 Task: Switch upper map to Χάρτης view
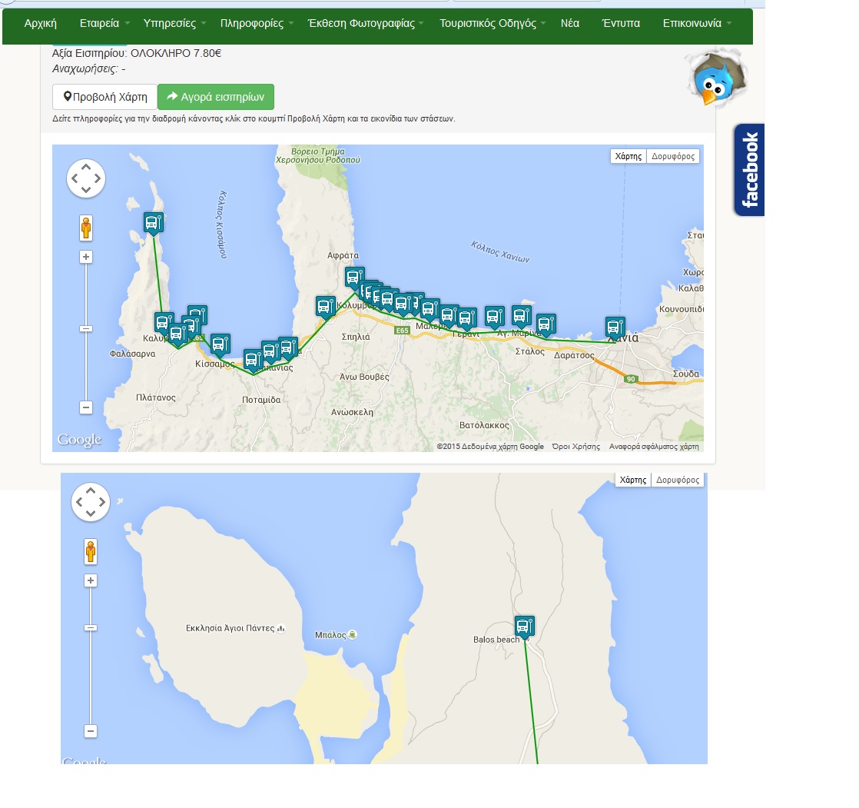(628, 156)
